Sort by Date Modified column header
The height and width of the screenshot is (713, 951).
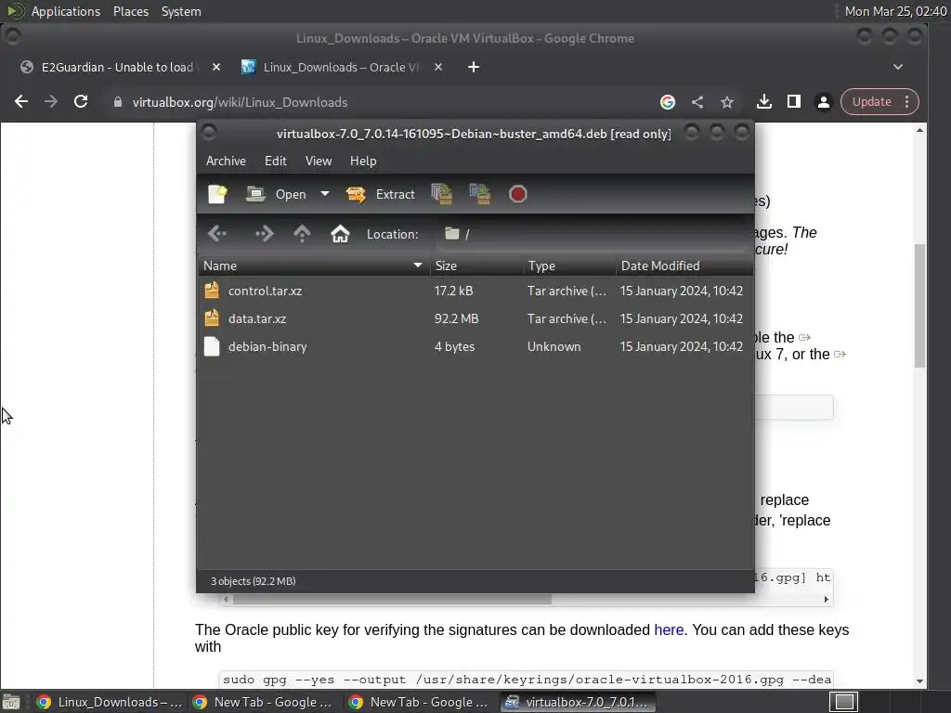684,266
